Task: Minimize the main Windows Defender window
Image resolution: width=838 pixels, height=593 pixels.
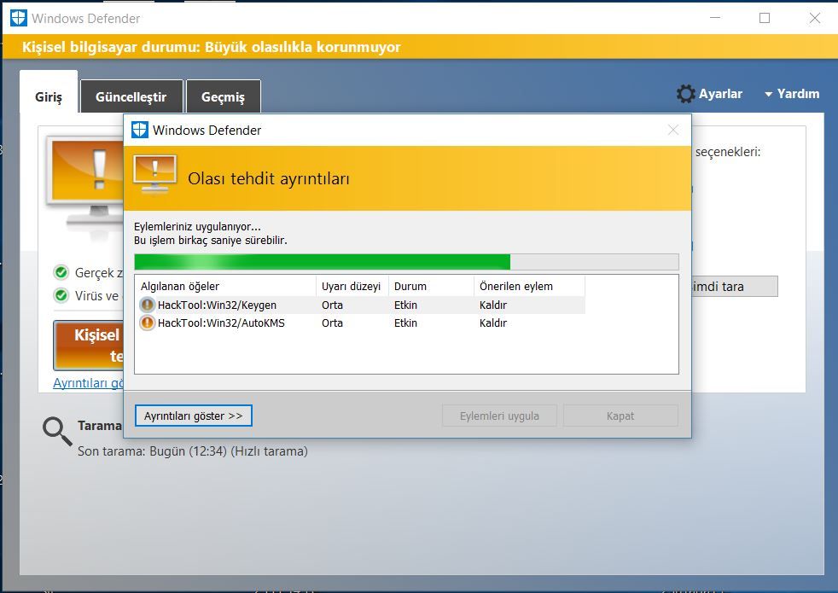Action: pos(715,18)
